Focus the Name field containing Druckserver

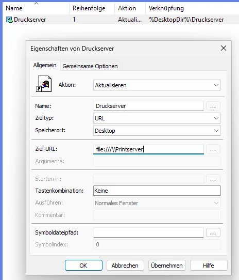coord(148,106)
